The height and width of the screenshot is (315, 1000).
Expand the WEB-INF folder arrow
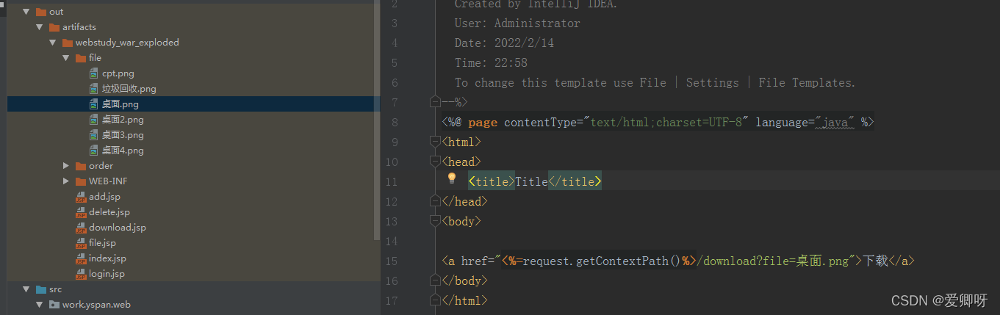point(66,181)
